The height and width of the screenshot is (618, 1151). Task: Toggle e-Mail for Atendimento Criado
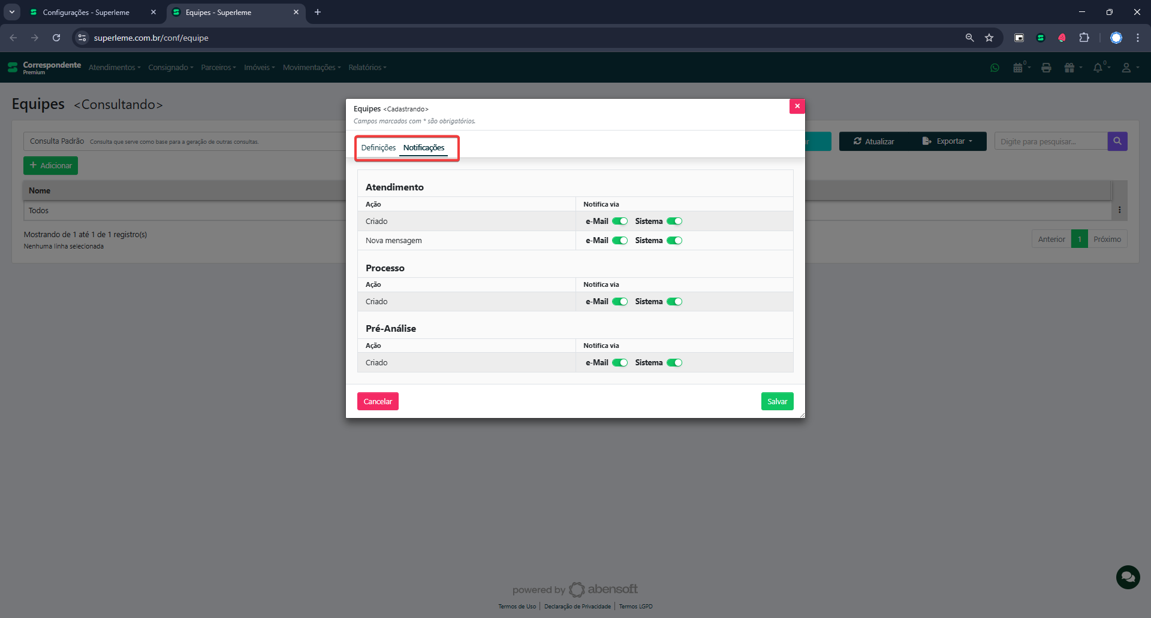(619, 221)
